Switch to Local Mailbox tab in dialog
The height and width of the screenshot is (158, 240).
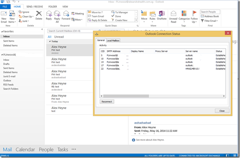click(x=113, y=41)
